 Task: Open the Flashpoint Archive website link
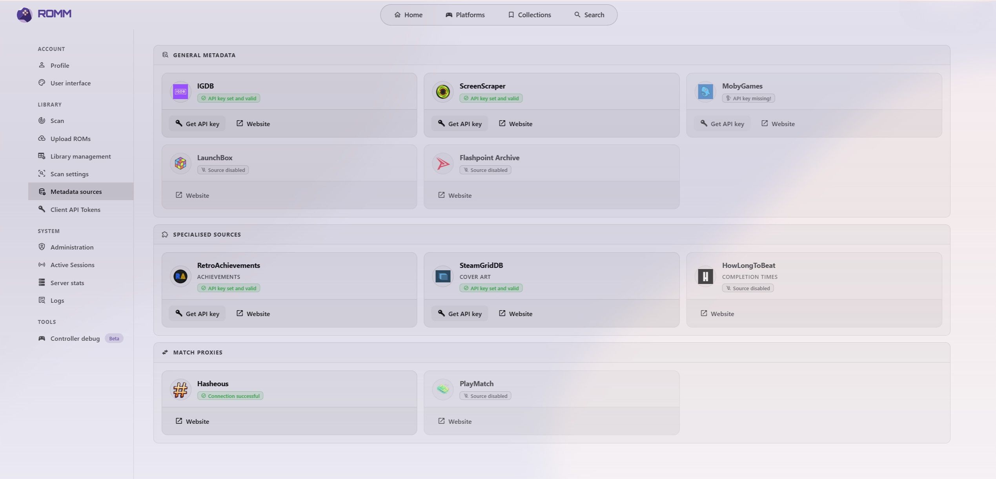coord(455,195)
